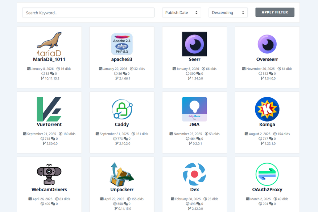Open the JMA JellyMusic lightbulb icon

click(194, 109)
